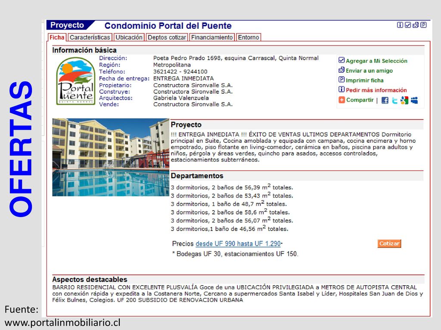
Task: Open the Ubicación tab
Action: 129,37
